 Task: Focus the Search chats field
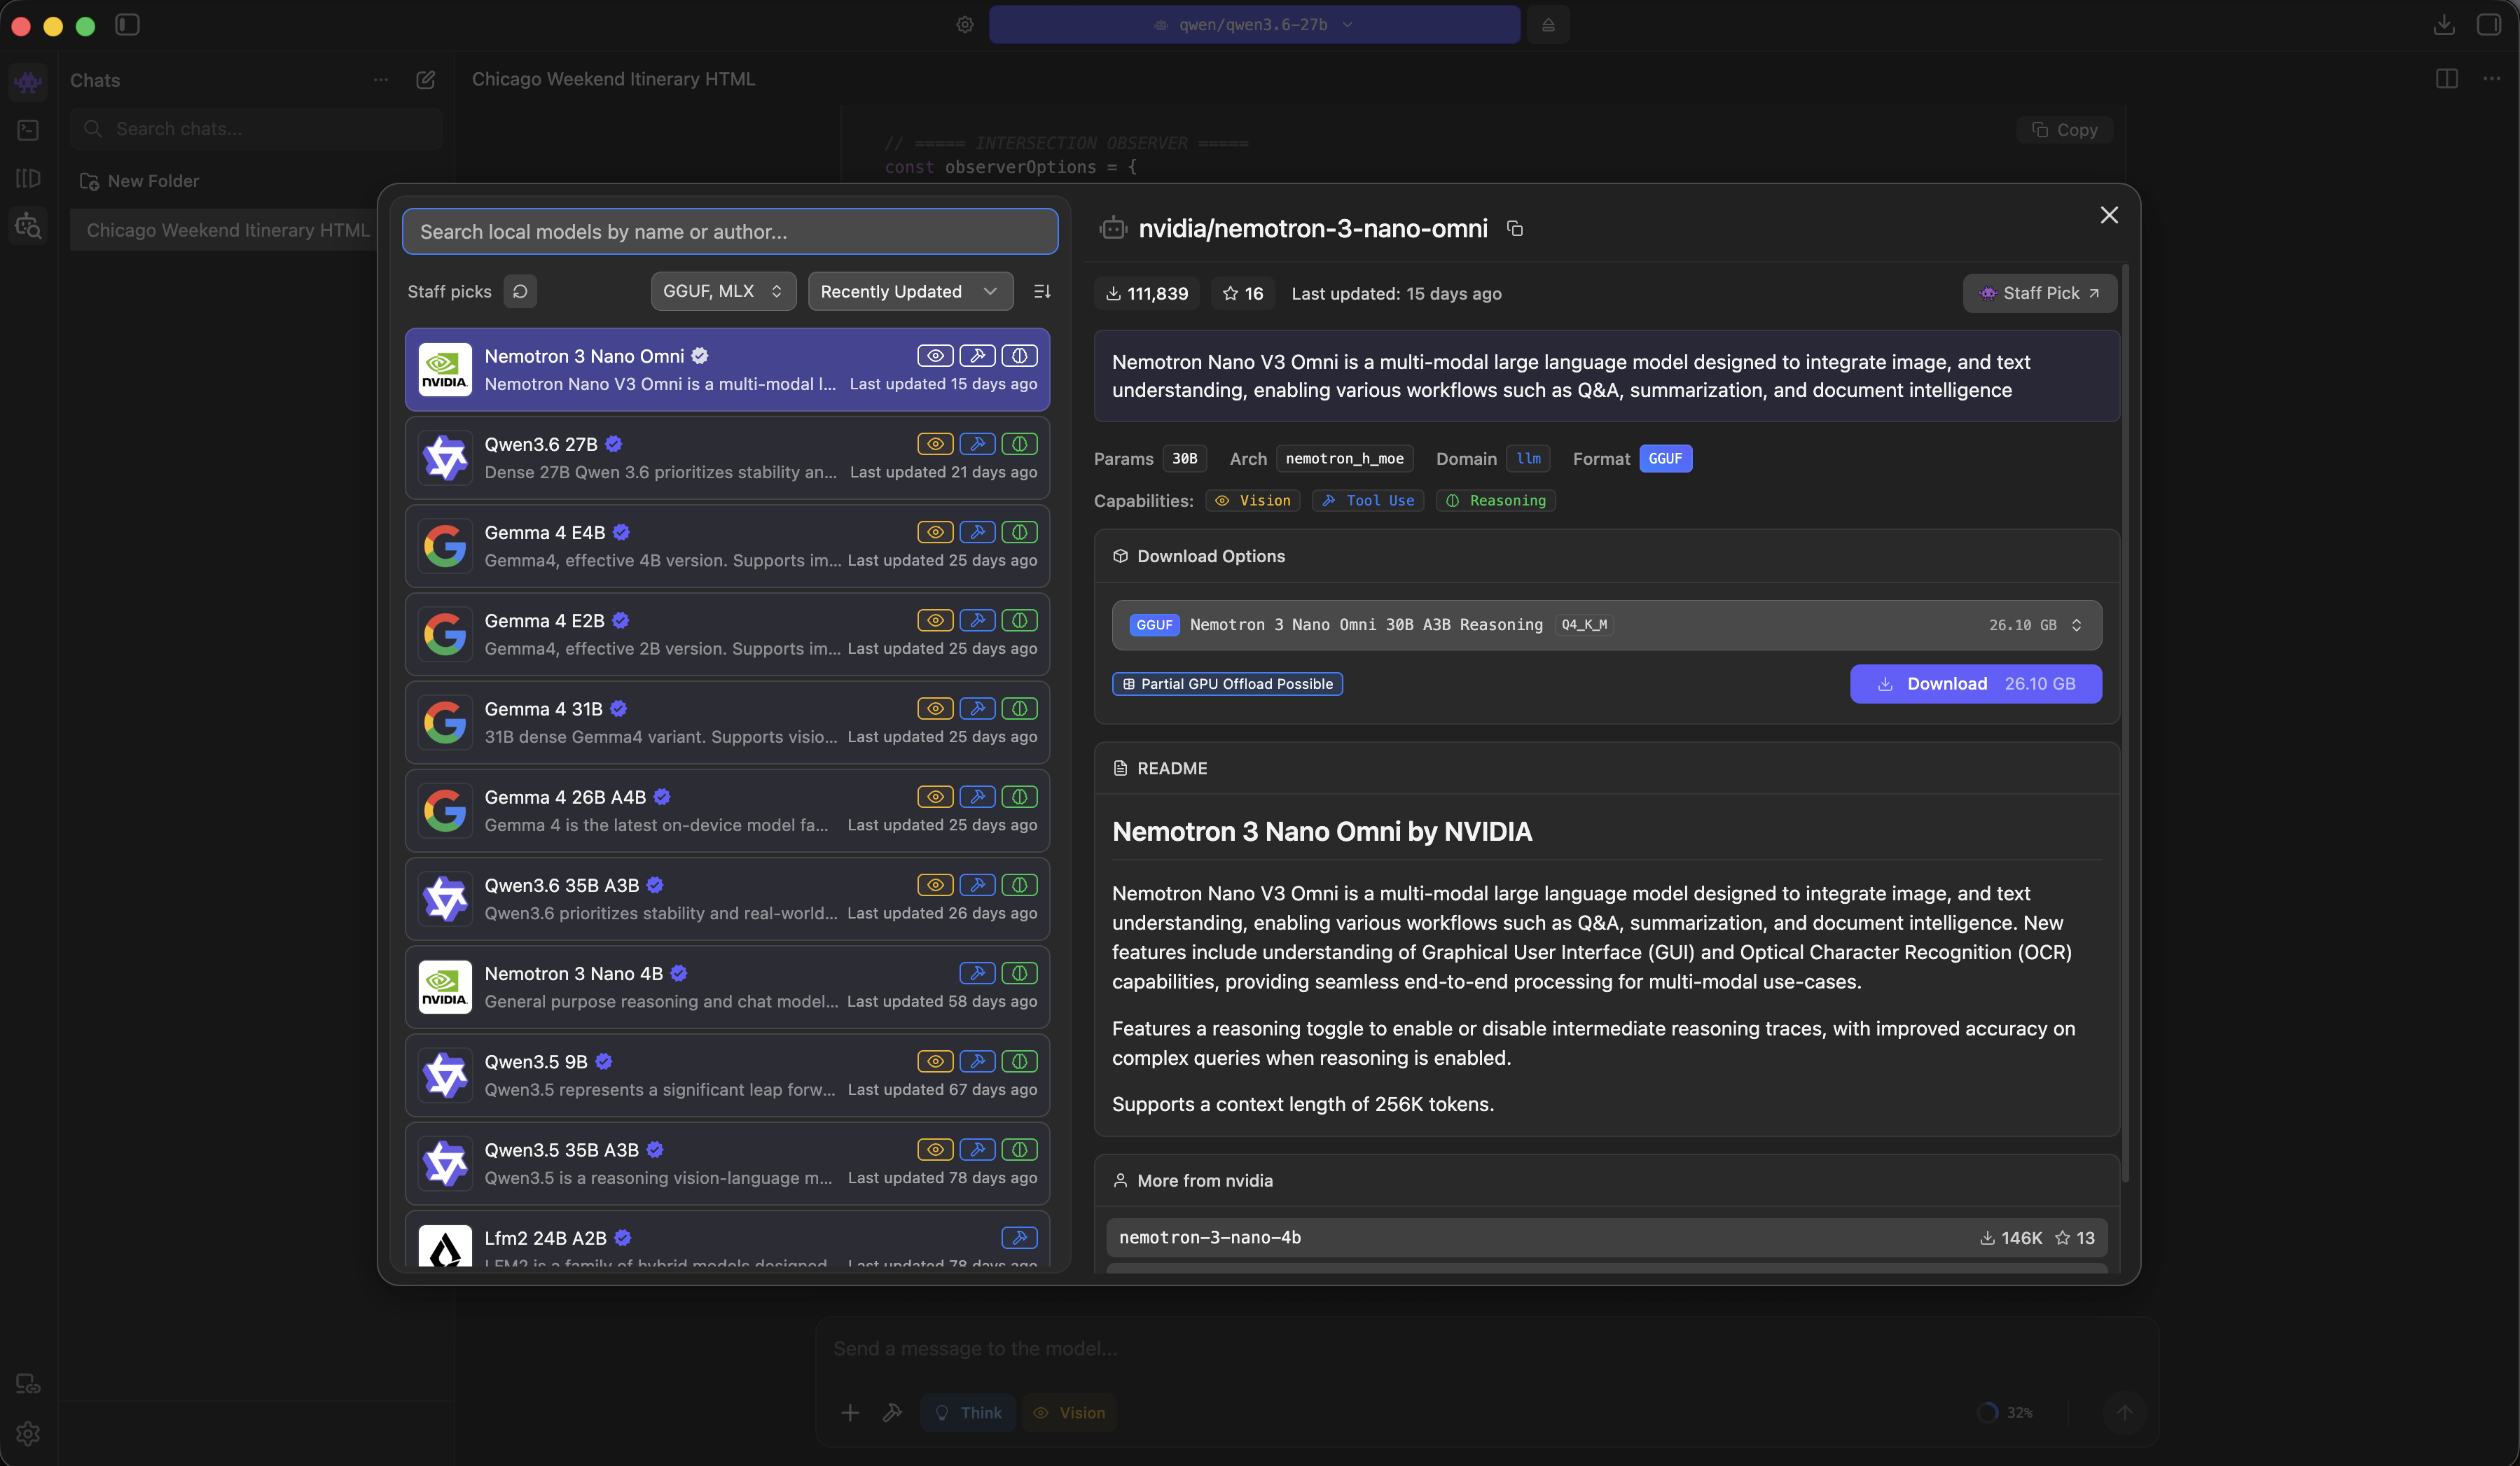coord(256,129)
